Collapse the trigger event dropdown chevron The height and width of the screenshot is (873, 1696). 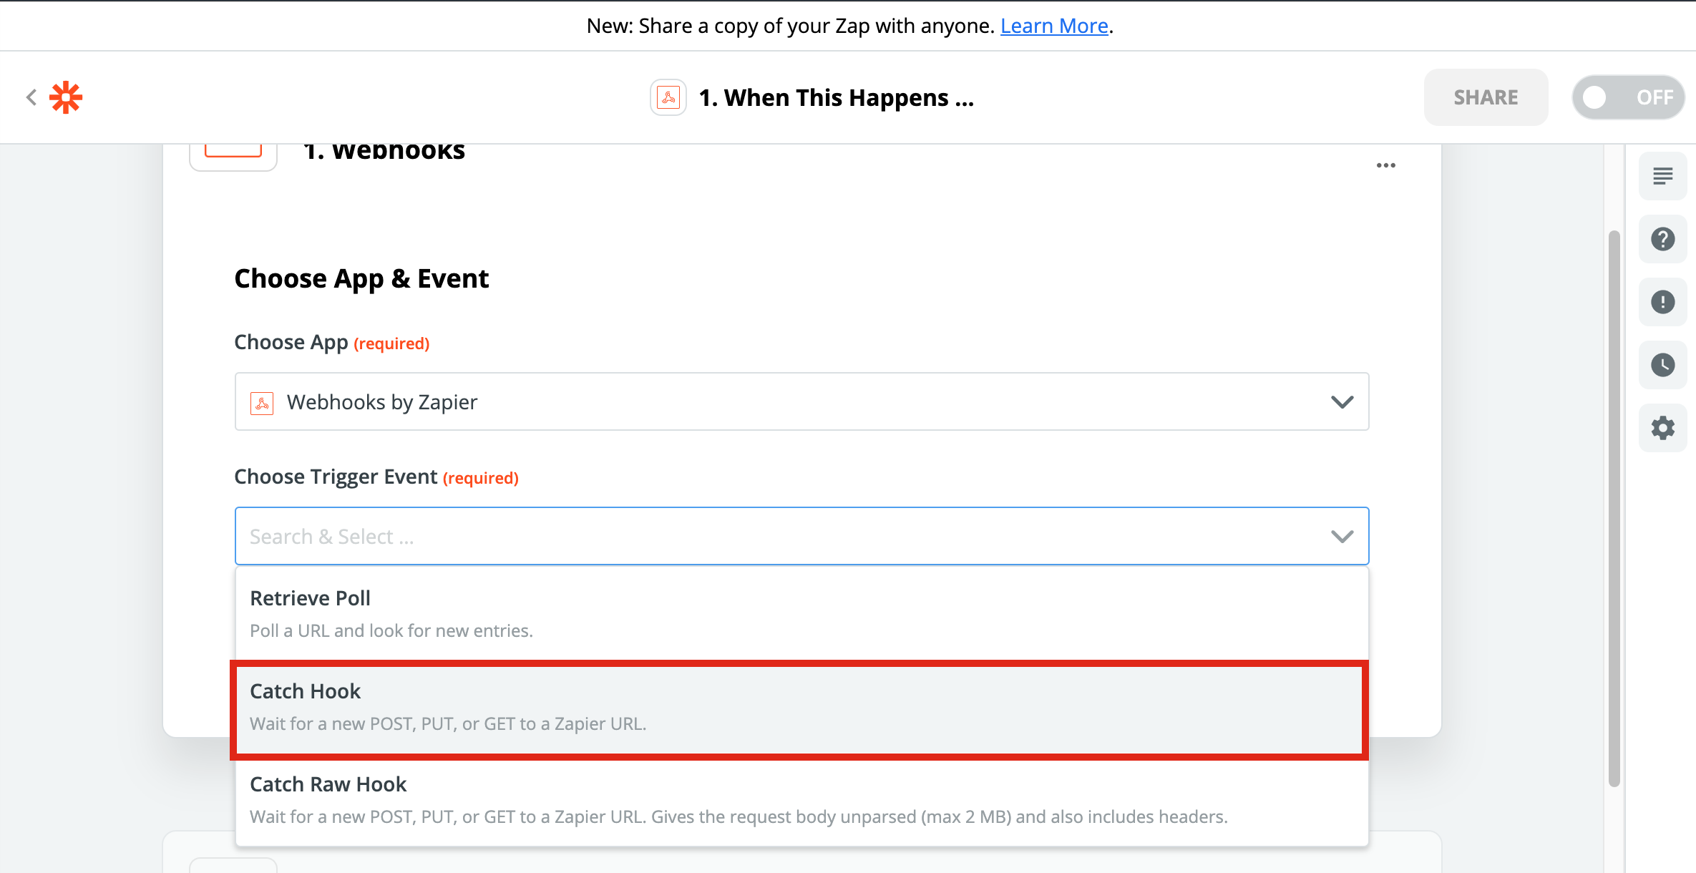coord(1342,537)
